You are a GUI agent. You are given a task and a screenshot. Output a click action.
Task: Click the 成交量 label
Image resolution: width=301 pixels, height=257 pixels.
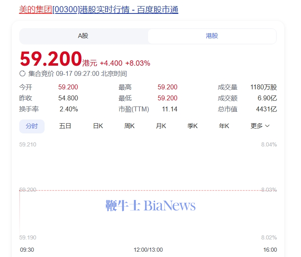pyautogui.click(x=227, y=87)
